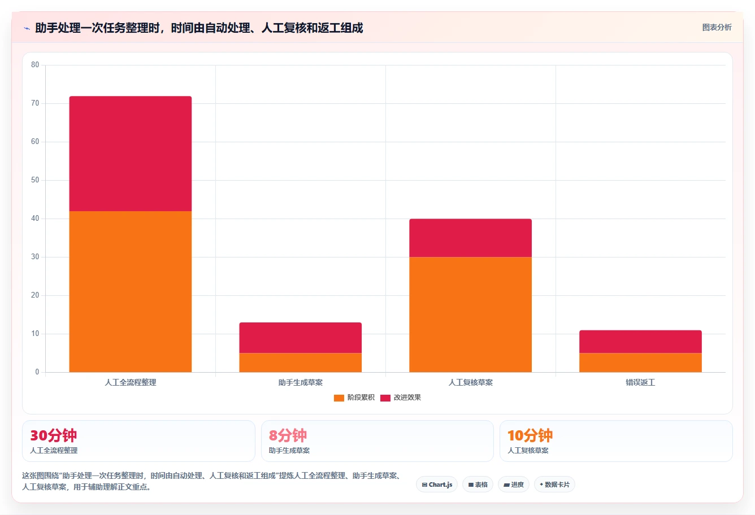The width and height of the screenshot is (755, 515).
Task: Click the 助手生成草案 caption under 8分钟
Action: click(289, 451)
